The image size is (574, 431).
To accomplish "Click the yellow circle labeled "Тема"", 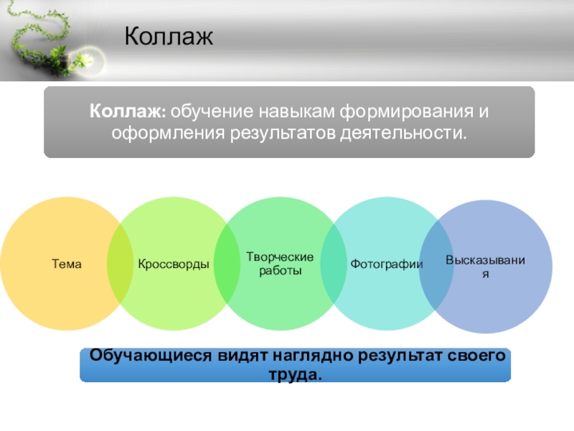I will tap(66, 264).
